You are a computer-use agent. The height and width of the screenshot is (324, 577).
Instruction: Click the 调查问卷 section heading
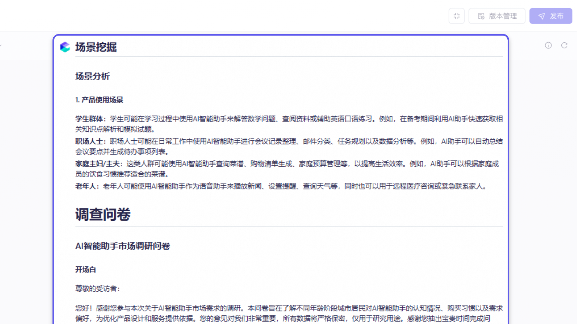pos(103,214)
